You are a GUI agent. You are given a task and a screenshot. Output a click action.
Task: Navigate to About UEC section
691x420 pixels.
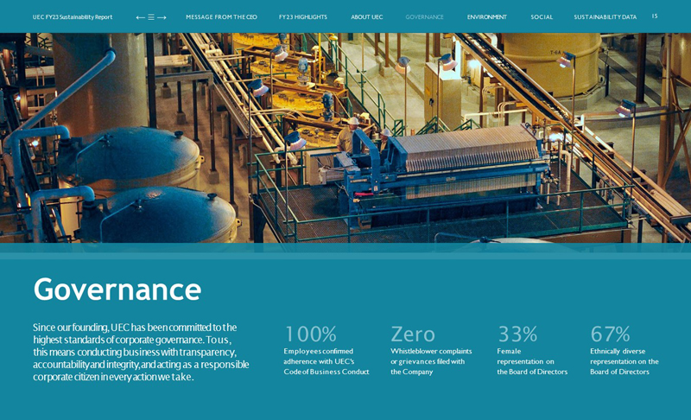366,17
